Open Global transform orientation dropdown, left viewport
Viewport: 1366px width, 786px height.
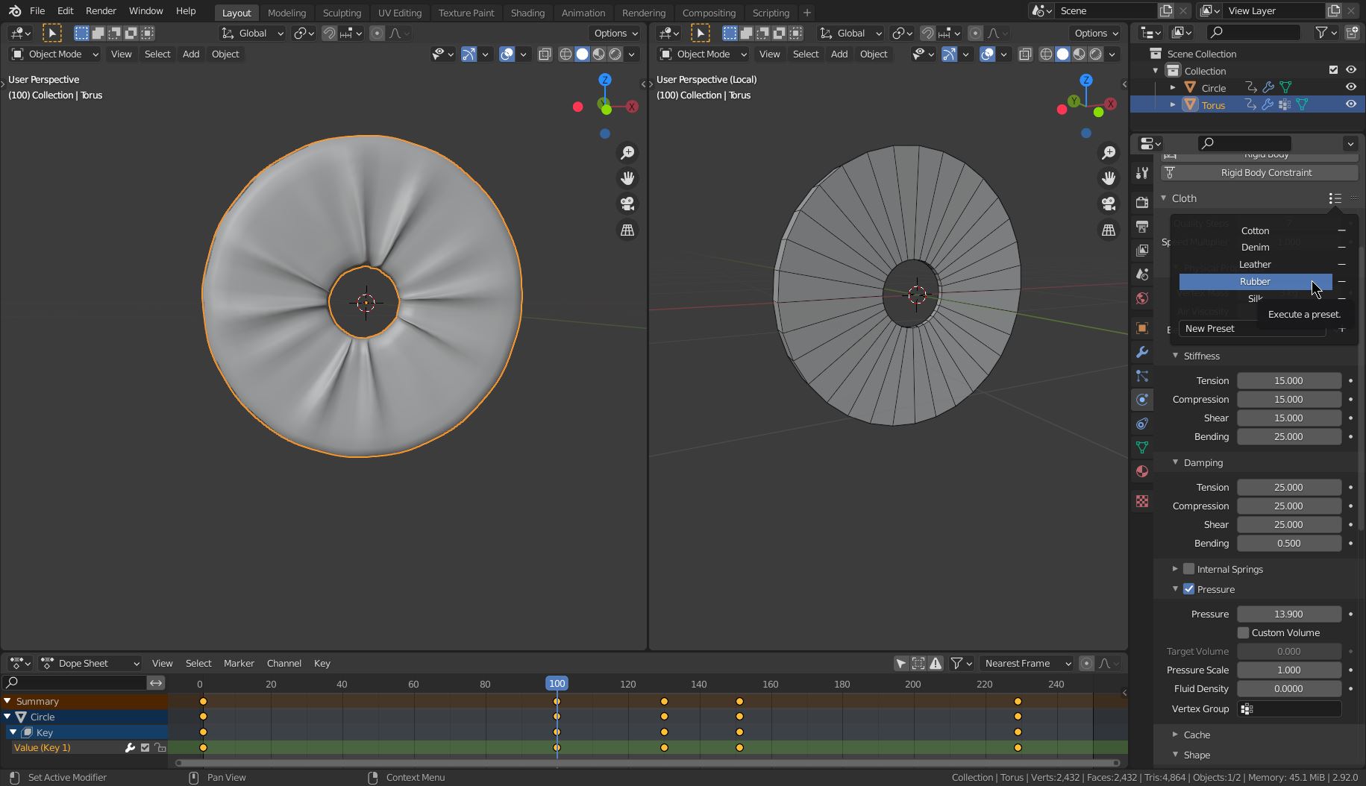coord(252,33)
